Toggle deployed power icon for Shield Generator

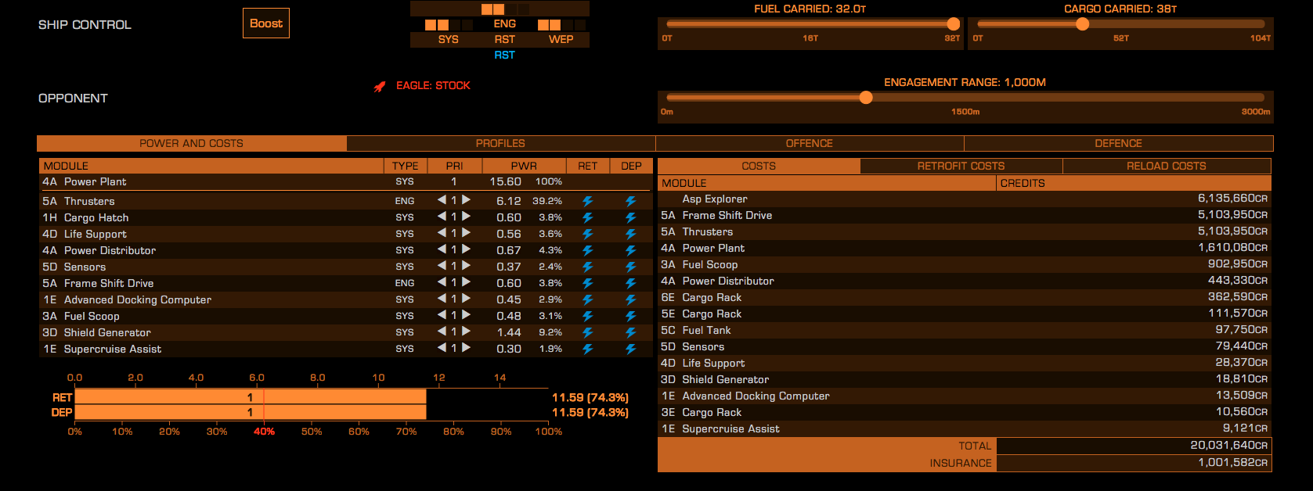[x=630, y=332]
